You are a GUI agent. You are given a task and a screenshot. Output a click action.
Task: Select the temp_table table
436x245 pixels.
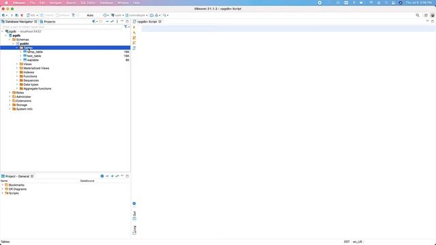35,52
